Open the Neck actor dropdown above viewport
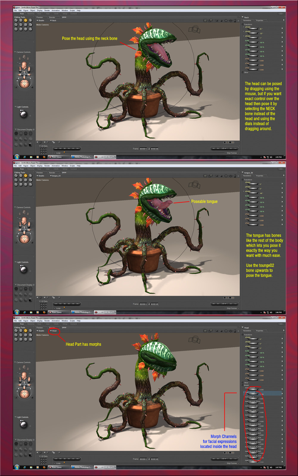Image resolution: width=298 pixels, height=476 pixels. pos(53,21)
